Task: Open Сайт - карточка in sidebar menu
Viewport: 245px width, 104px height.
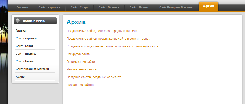Action: pos(27,38)
